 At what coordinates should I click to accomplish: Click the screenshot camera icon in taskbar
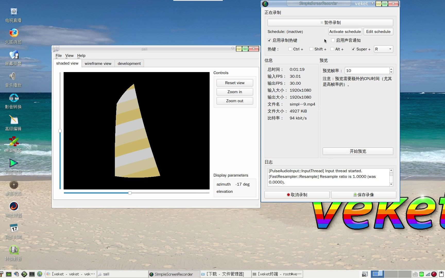[x=365, y=274]
